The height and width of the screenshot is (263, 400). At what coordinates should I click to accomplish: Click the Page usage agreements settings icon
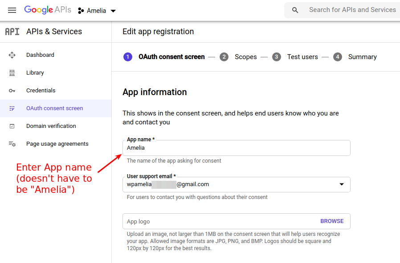click(12, 144)
